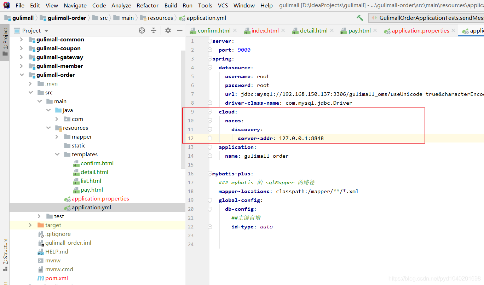Image resolution: width=484 pixels, height=285 pixels.
Task: Hide the Project panel with minus icon
Action: click(x=180, y=30)
